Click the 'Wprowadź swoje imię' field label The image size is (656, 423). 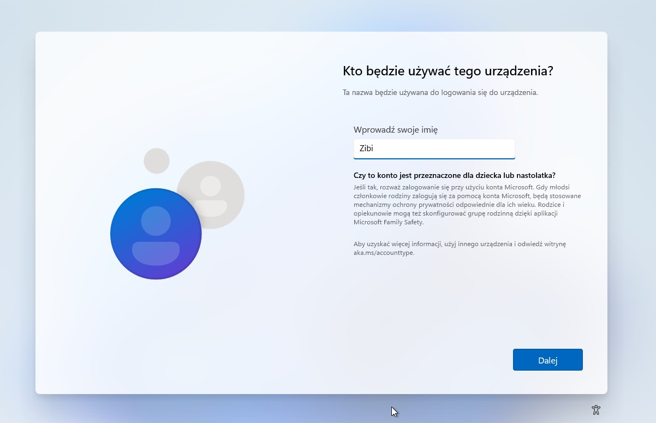[395, 129]
